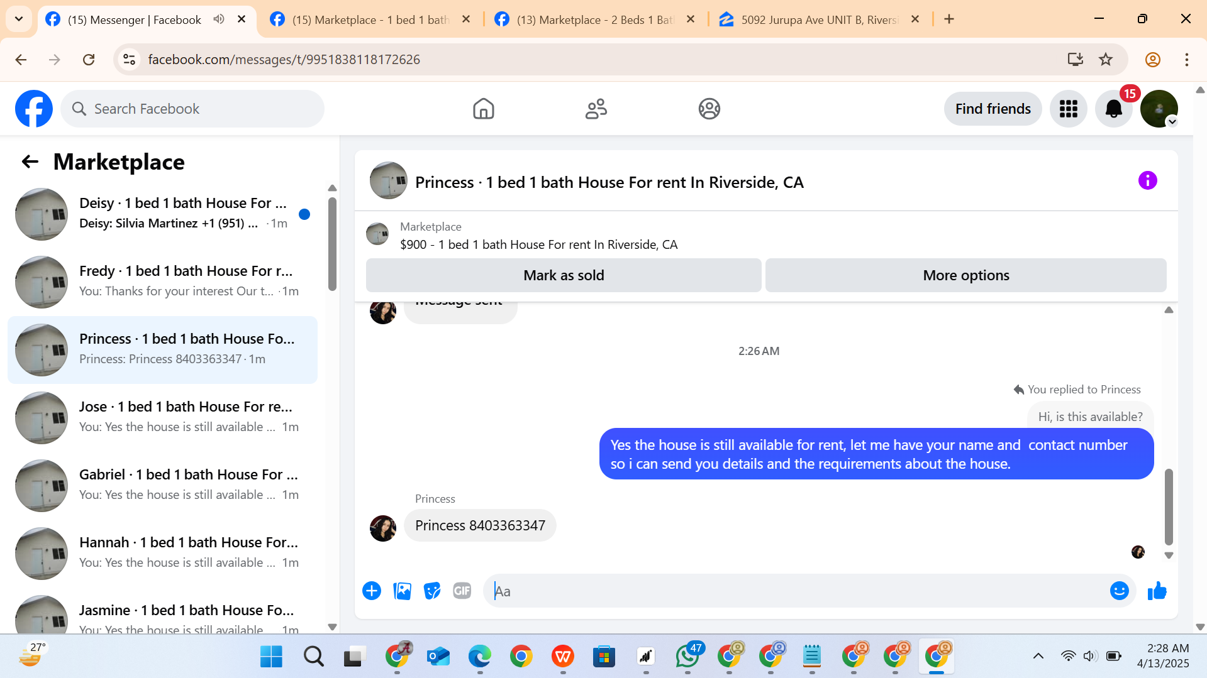The width and height of the screenshot is (1207, 678).
Task: Attach a photo using the image icon
Action: click(402, 591)
